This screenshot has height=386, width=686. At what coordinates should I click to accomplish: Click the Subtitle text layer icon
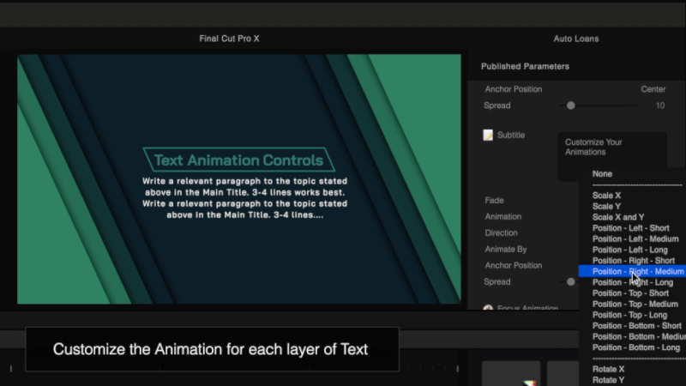[x=488, y=135]
